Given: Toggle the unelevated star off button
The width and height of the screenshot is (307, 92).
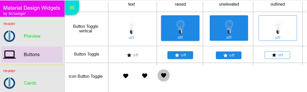Looking at the screenshot, I should click(228, 55).
